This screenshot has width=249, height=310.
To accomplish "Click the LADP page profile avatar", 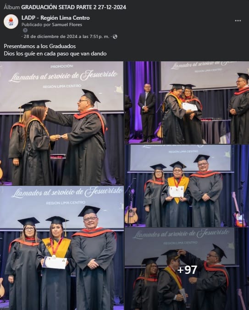I will click(11, 22).
